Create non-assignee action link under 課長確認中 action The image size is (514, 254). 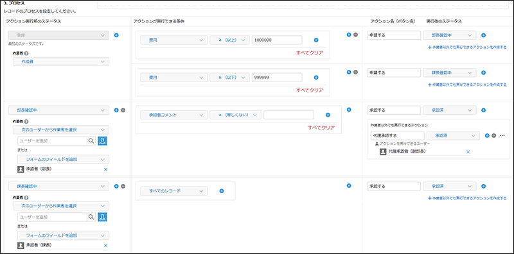pyautogui.click(x=467, y=85)
